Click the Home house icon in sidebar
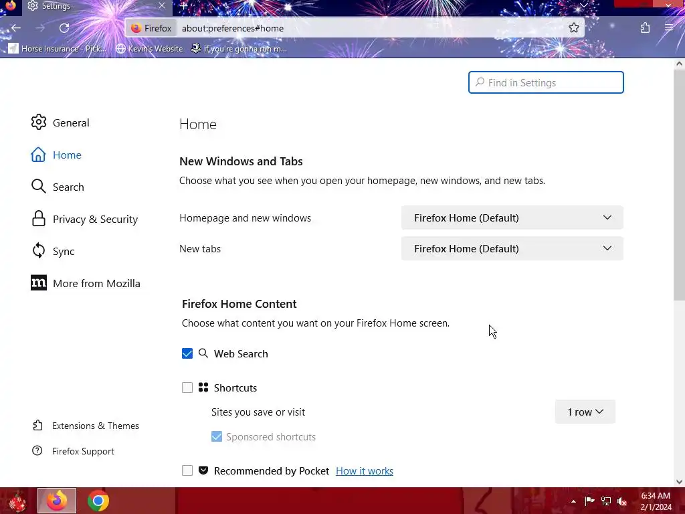 coord(38,155)
